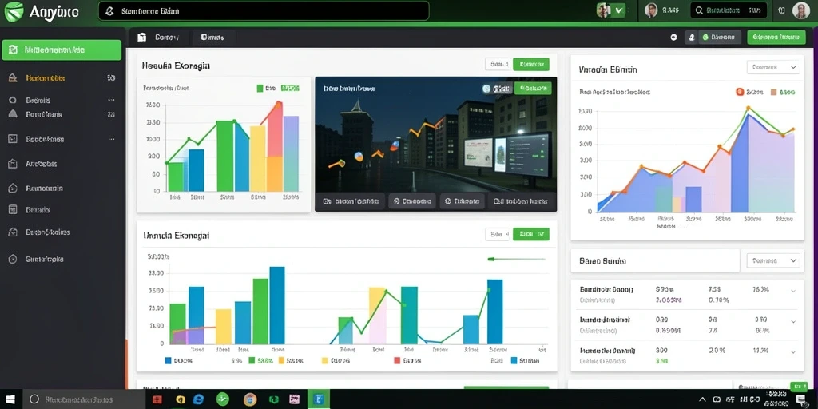The image size is (818, 409).
Task: Click the white button in the lower chart card header
Action: tap(498, 234)
